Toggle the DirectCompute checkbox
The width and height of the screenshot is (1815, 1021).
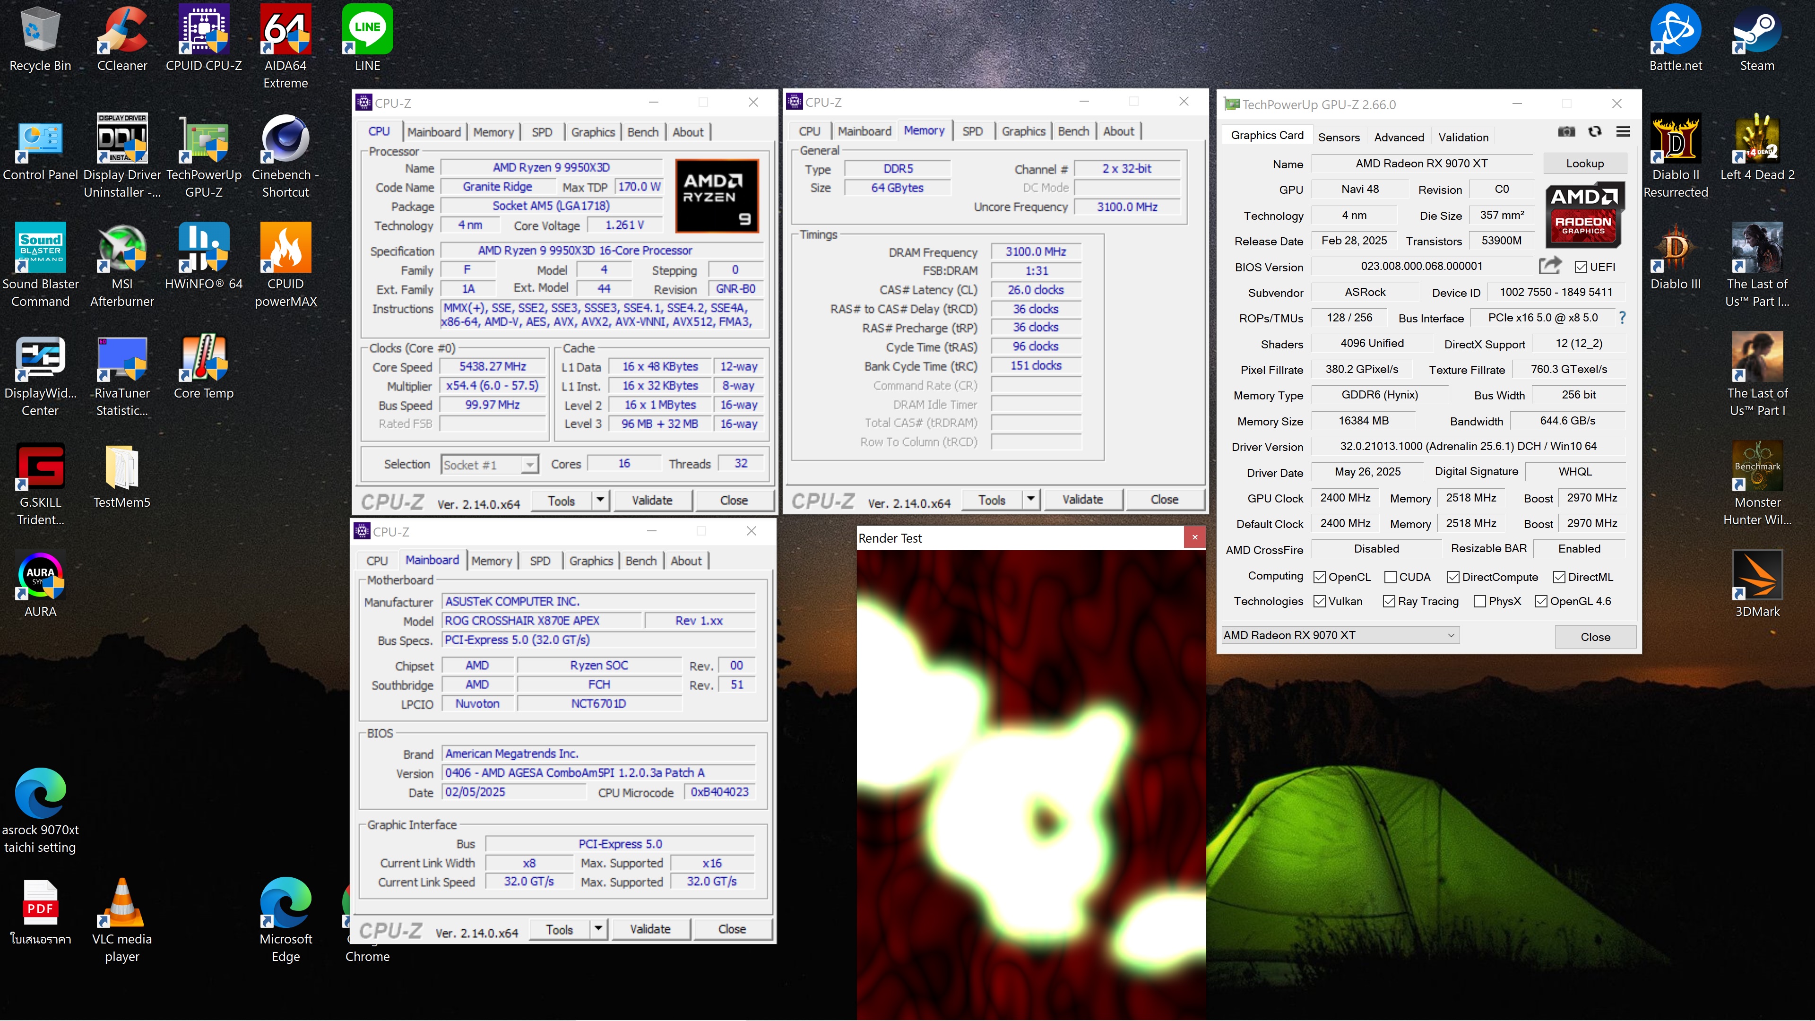tap(1453, 577)
